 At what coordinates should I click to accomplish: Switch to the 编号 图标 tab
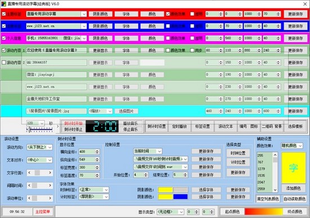click(249, 127)
